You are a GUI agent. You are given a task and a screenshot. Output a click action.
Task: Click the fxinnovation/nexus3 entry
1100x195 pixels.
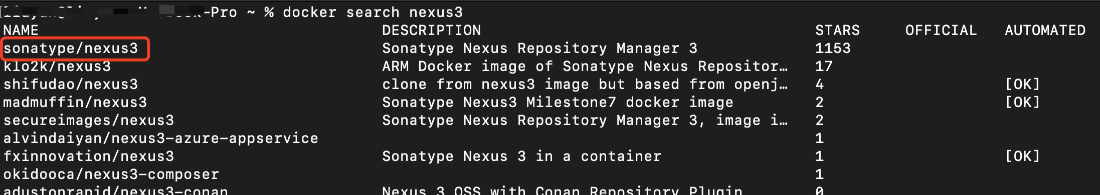[88, 156]
